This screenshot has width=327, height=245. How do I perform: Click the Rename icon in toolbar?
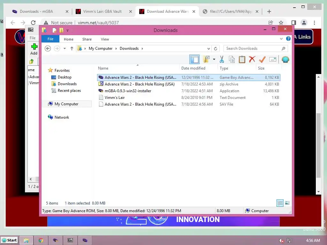(273, 59)
